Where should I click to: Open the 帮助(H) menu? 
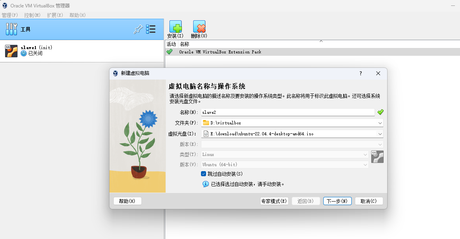(x=78, y=15)
